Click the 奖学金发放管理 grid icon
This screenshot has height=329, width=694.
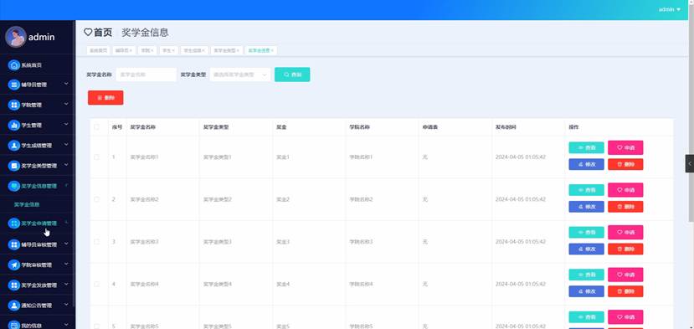(14, 285)
